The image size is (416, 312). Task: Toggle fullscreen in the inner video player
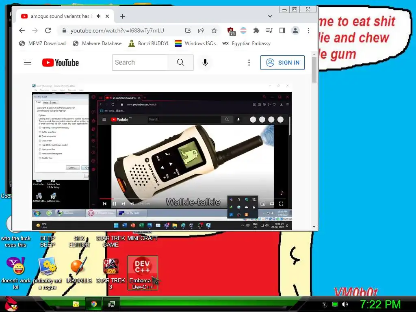tap(281, 204)
